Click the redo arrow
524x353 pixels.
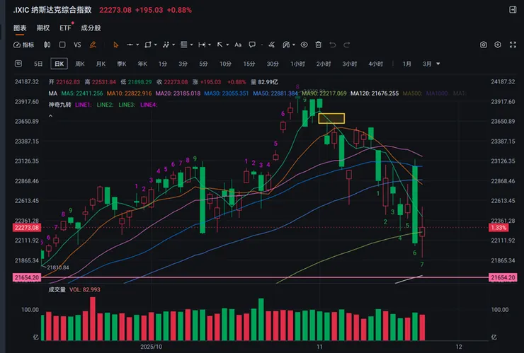click(x=346, y=45)
